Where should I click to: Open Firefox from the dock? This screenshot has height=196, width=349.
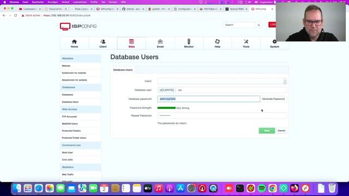pos(294,188)
